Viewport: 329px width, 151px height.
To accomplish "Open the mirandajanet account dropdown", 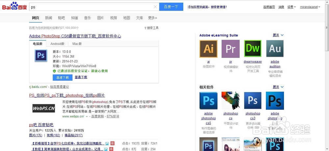I will pyautogui.click(x=310, y=7).
